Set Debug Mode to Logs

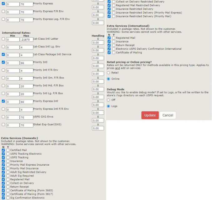click(x=108, y=106)
